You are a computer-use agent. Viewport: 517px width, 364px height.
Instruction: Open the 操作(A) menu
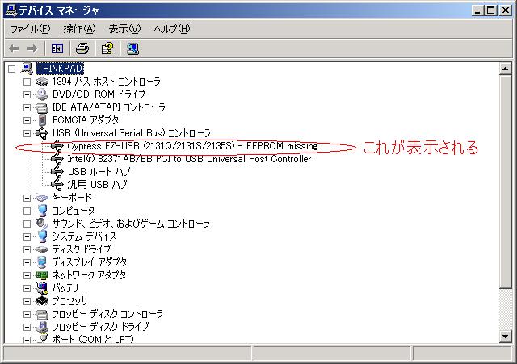[79, 29]
